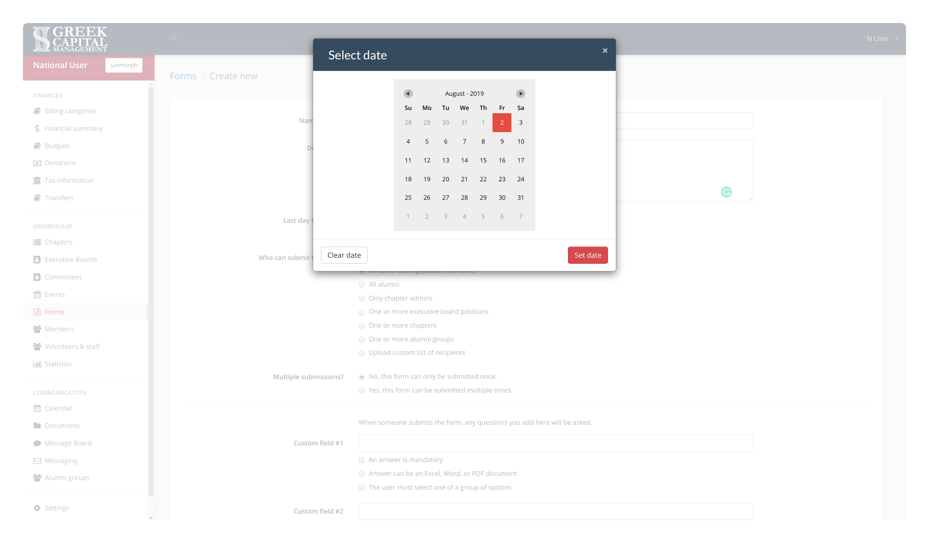Click the Clear date button
929x543 pixels.
coord(344,254)
